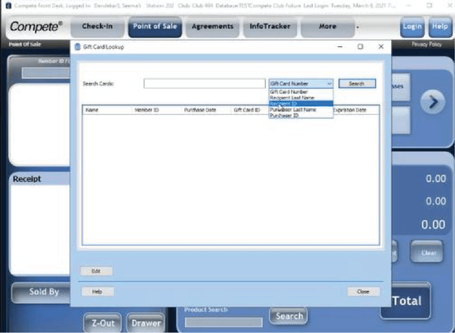Click the Compete Front Desk title bar icon
This screenshot has width=455, height=333.
8,5
